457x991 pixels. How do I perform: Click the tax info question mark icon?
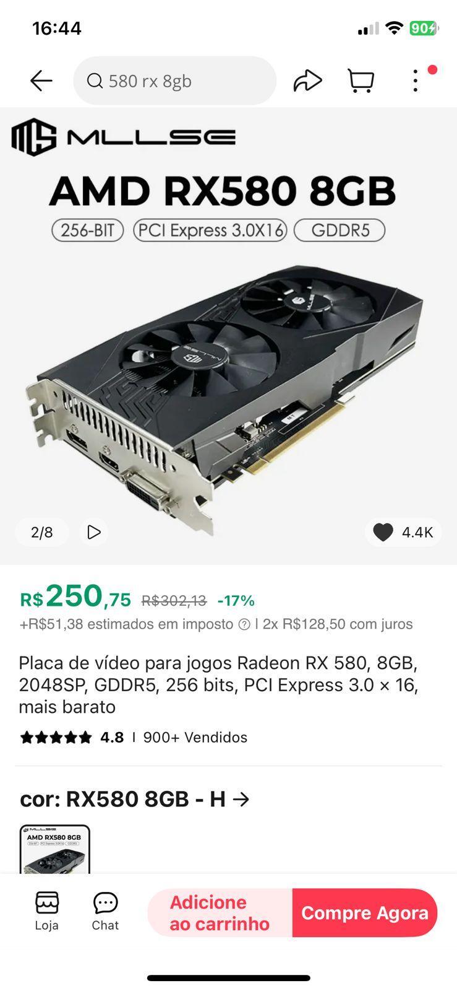tap(244, 624)
